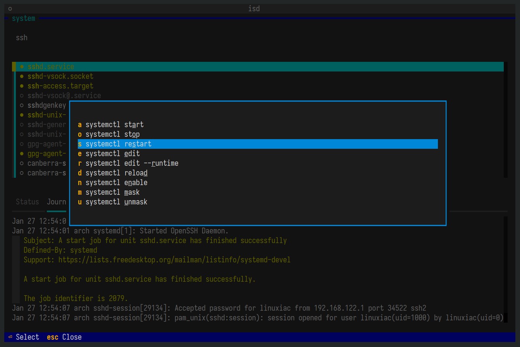Screen dimensions: 520x347
Task: Click the Started OpenSSH Daemon log line
Action: point(120,231)
